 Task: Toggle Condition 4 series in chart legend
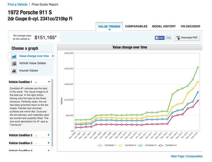click(167, 145)
